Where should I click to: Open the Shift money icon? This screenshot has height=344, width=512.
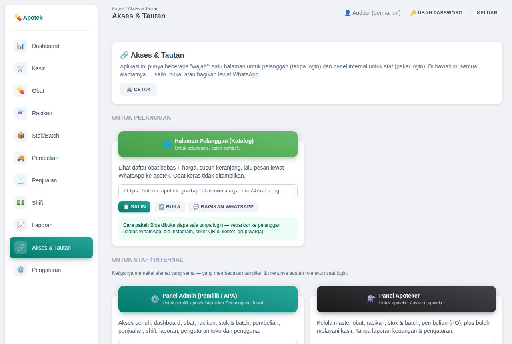pyautogui.click(x=21, y=203)
